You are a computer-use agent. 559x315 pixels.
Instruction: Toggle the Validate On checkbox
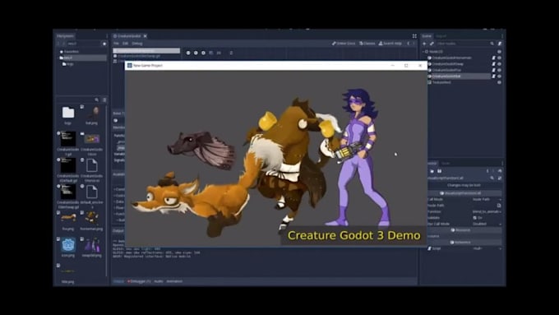coord(475,218)
